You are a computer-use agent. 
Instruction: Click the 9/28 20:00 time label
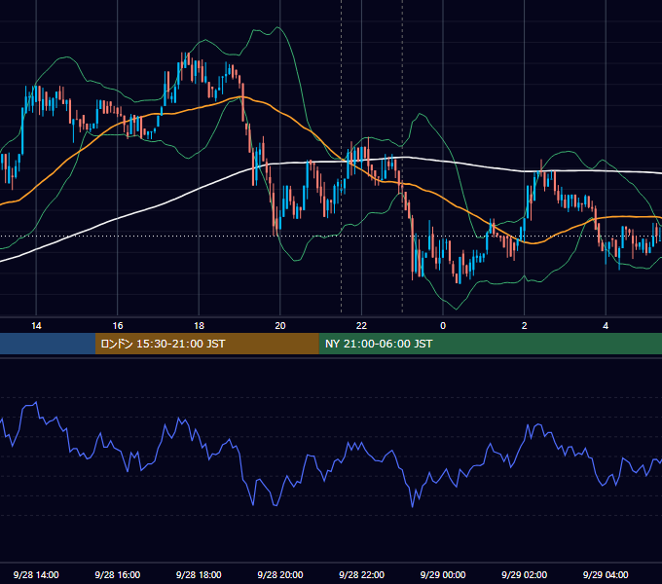tap(280, 574)
